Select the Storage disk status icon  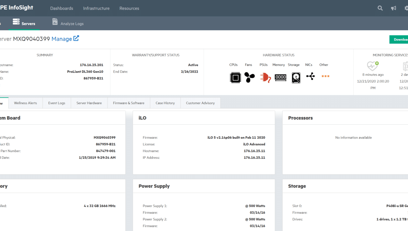click(x=296, y=78)
